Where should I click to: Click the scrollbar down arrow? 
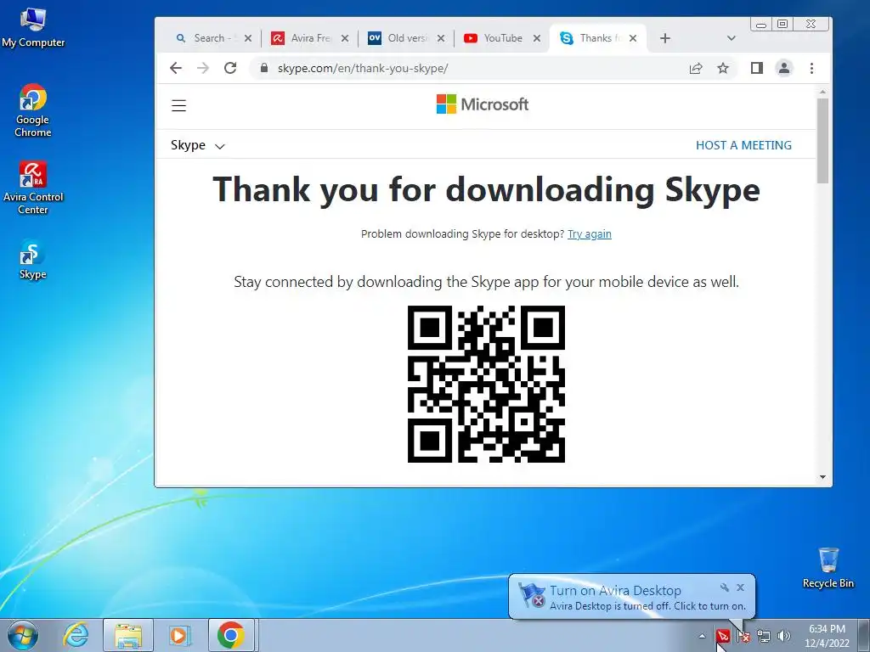coord(822,477)
